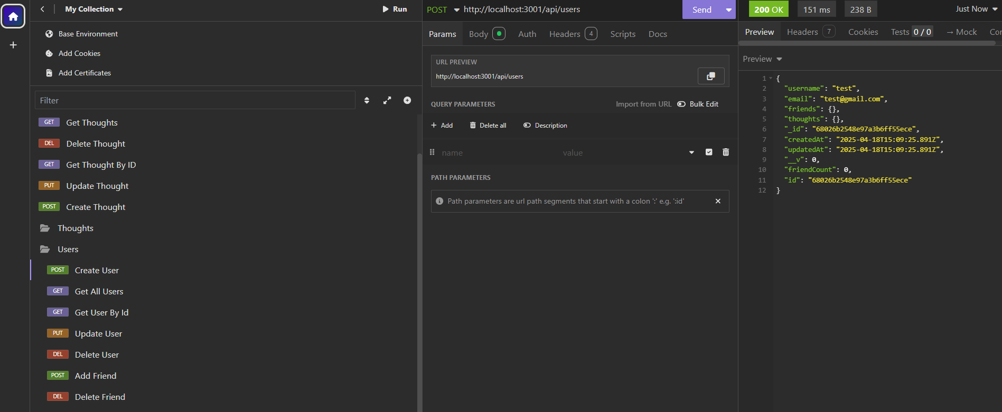Open the Mock tab
Screen dimensions: 1002x412
pos(961,32)
